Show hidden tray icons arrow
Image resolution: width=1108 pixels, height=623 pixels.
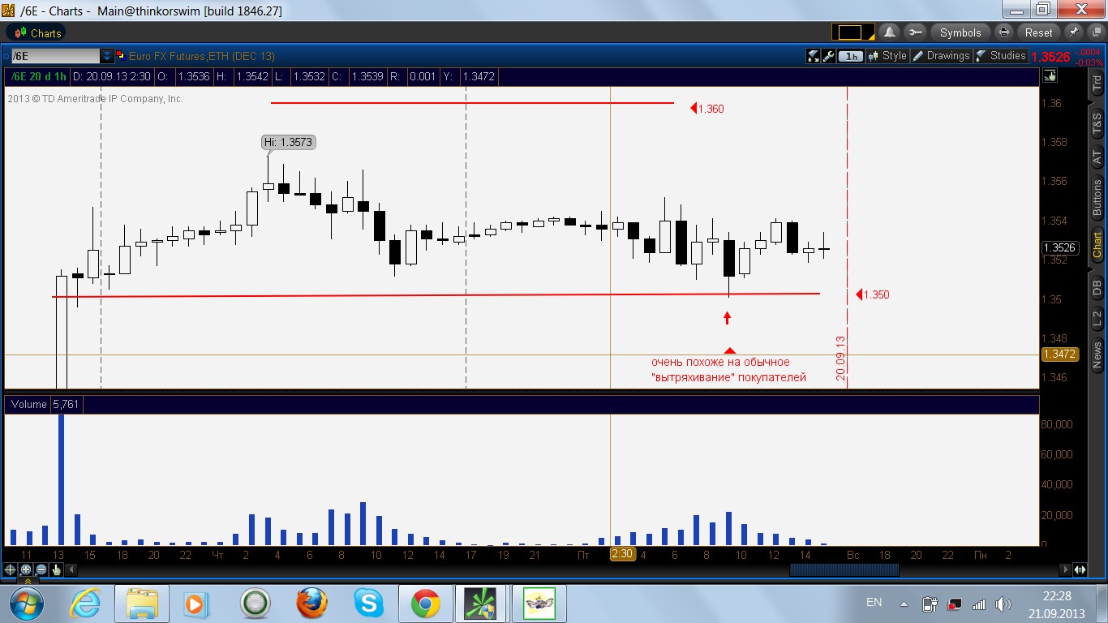(904, 604)
